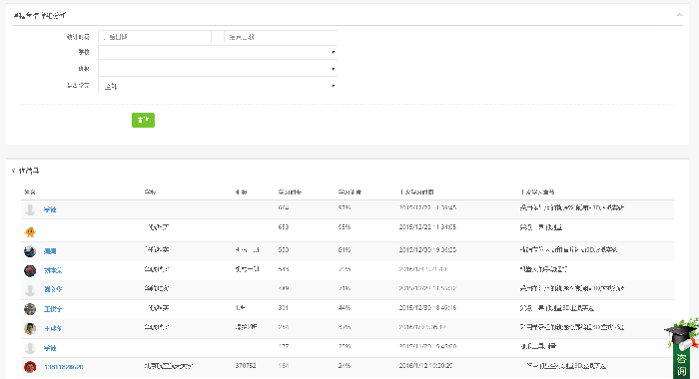Open the first empty dropdown below dates
This screenshot has height=379, width=699.
(x=218, y=52)
